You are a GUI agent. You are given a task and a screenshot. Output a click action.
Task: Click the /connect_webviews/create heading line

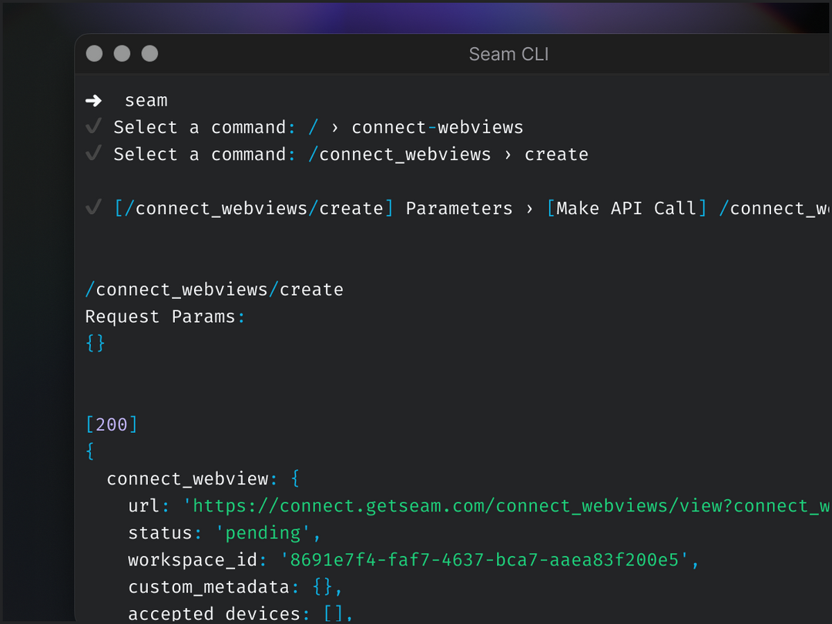click(x=214, y=290)
